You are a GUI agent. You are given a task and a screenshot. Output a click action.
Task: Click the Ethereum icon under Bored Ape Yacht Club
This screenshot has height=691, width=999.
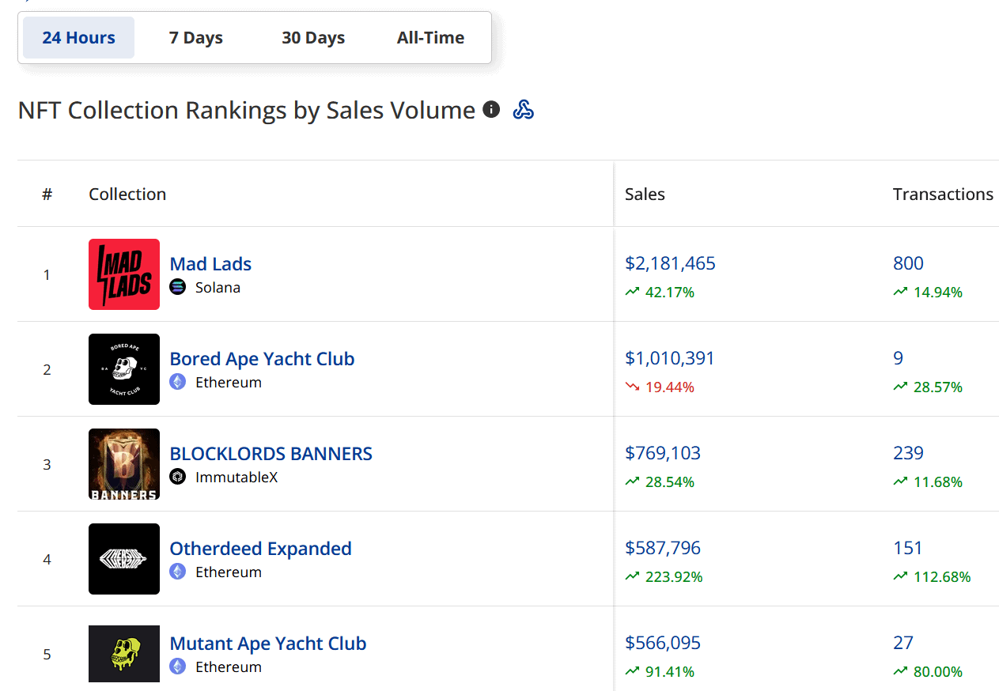tap(178, 382)
